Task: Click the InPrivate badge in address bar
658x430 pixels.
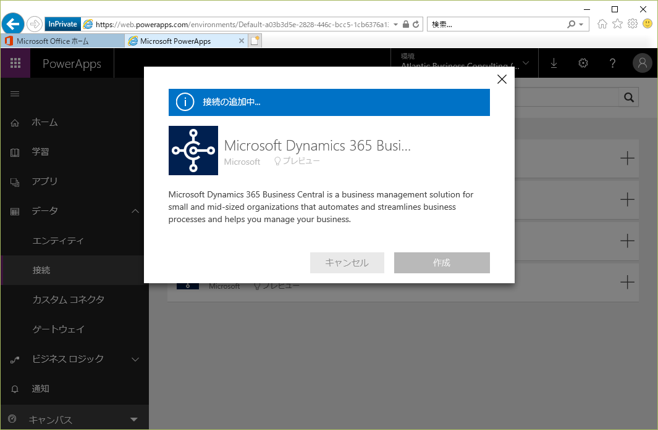Action: click(x=62, y=24)
